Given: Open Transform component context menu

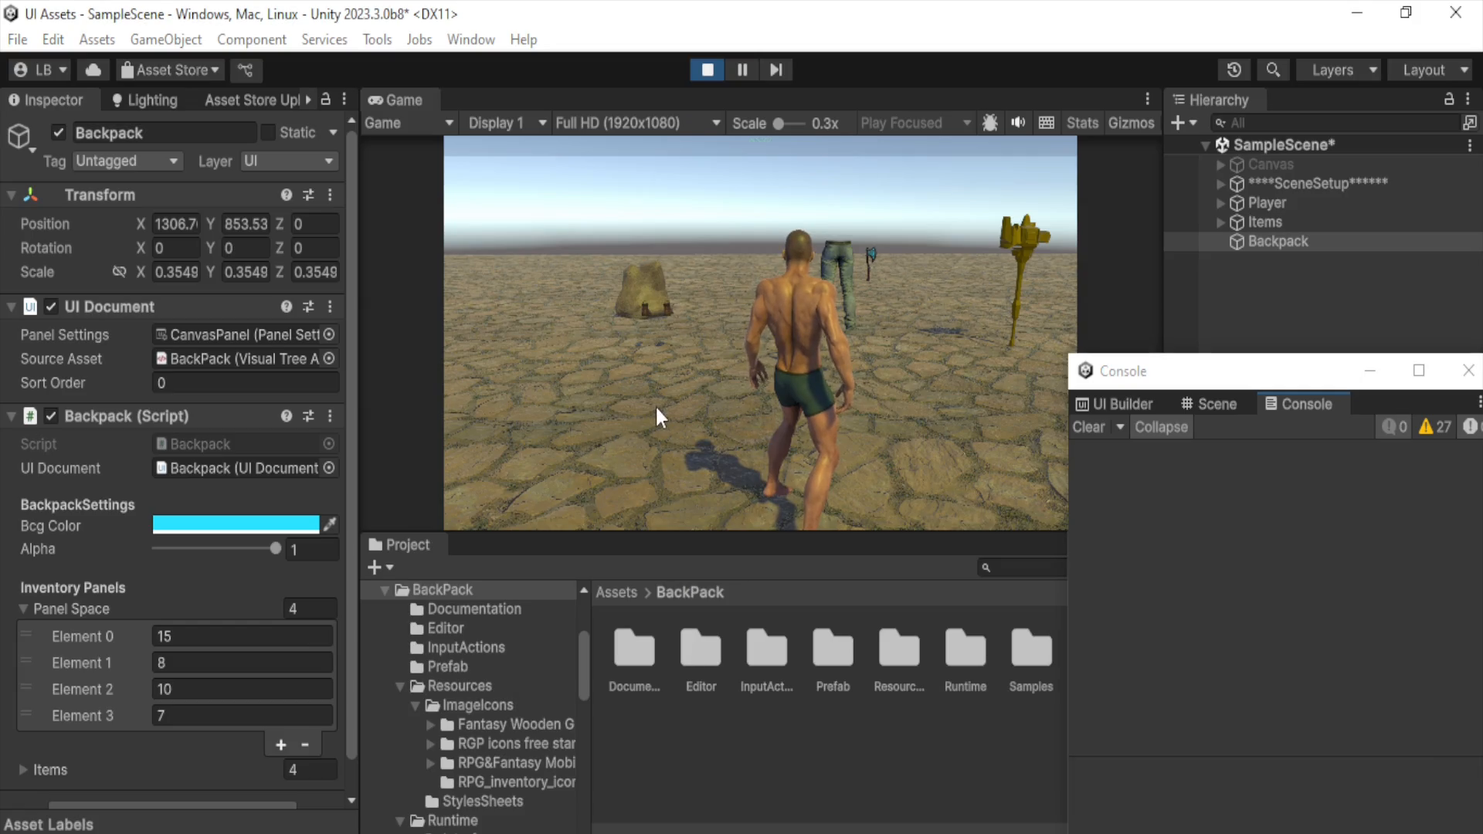Looking at the screenshot, I should [330, 195].
